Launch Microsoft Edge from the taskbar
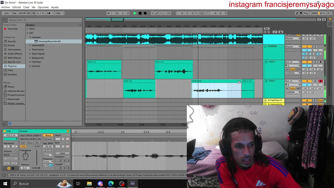This screenshot has height=188, width=334. [111, 184]
